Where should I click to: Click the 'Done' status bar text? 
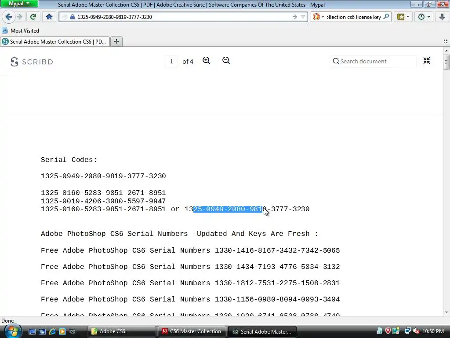(7, 321)
